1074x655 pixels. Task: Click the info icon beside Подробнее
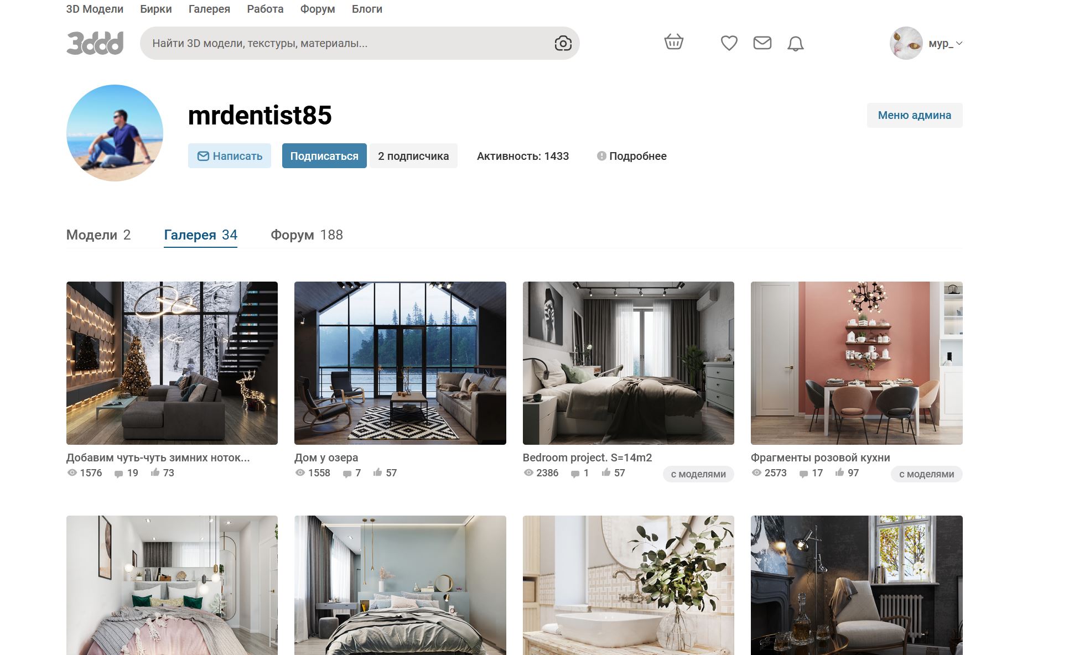[x=601, y=156]
